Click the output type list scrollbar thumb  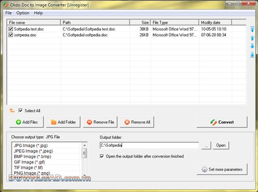[x=84, y=153]
